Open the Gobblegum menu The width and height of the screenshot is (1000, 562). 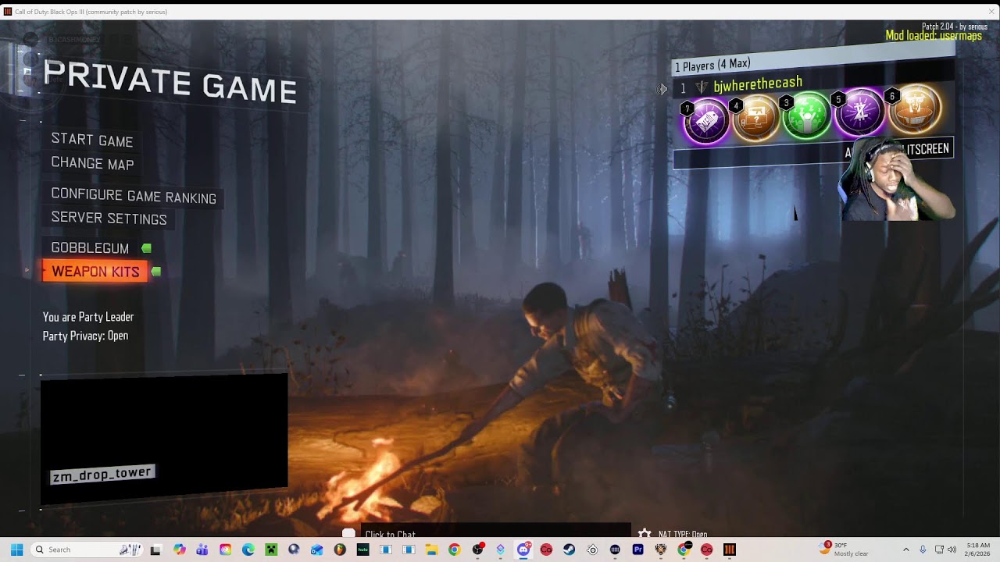coord(90,248)
